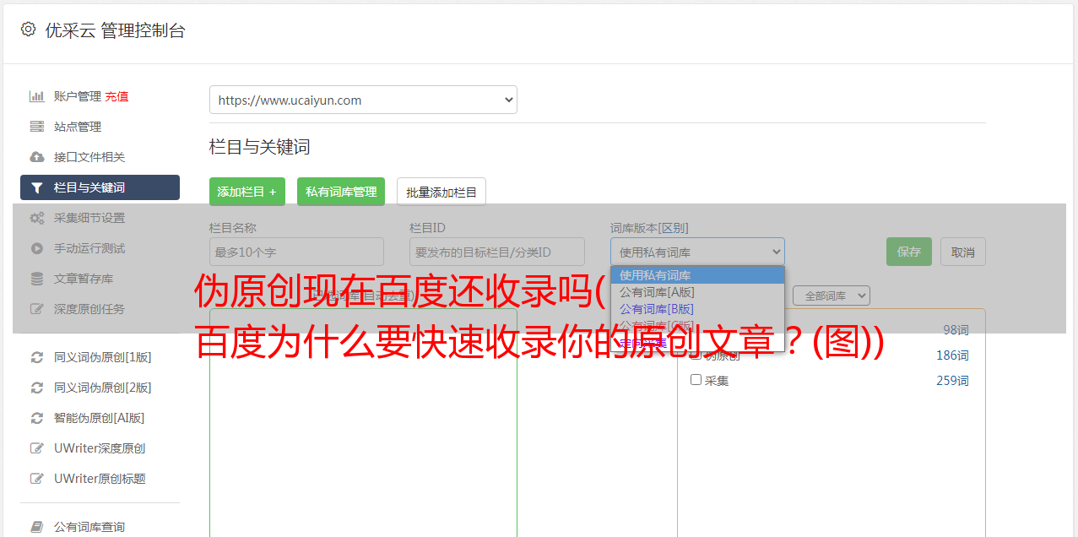This screenshot has height=537, width=1078.
Task: Choose 公有词库[A版] in the open list
Action: pos(697,292)
